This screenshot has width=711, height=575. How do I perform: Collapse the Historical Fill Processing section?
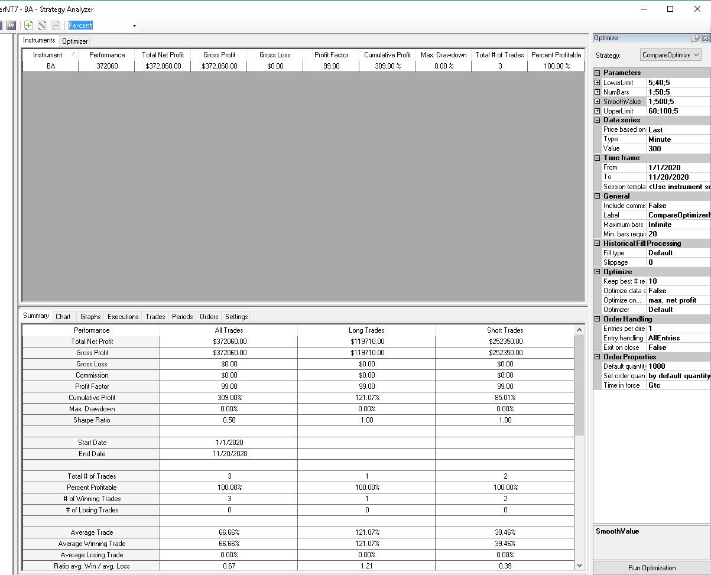tap(597, 243)
